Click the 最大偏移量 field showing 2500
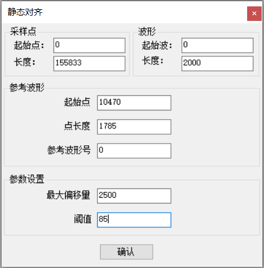The width and height of the screenshot is (264, 268). pos(134,196)
